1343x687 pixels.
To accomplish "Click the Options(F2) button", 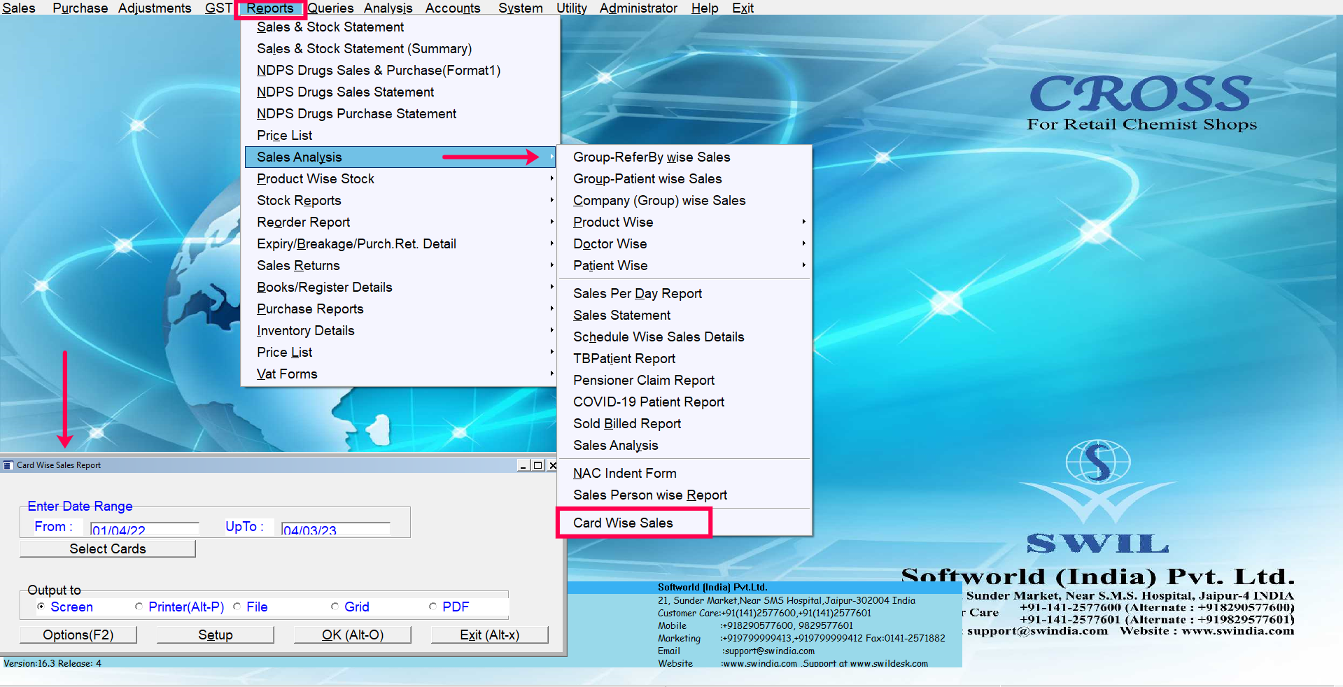I will point(78,635).
